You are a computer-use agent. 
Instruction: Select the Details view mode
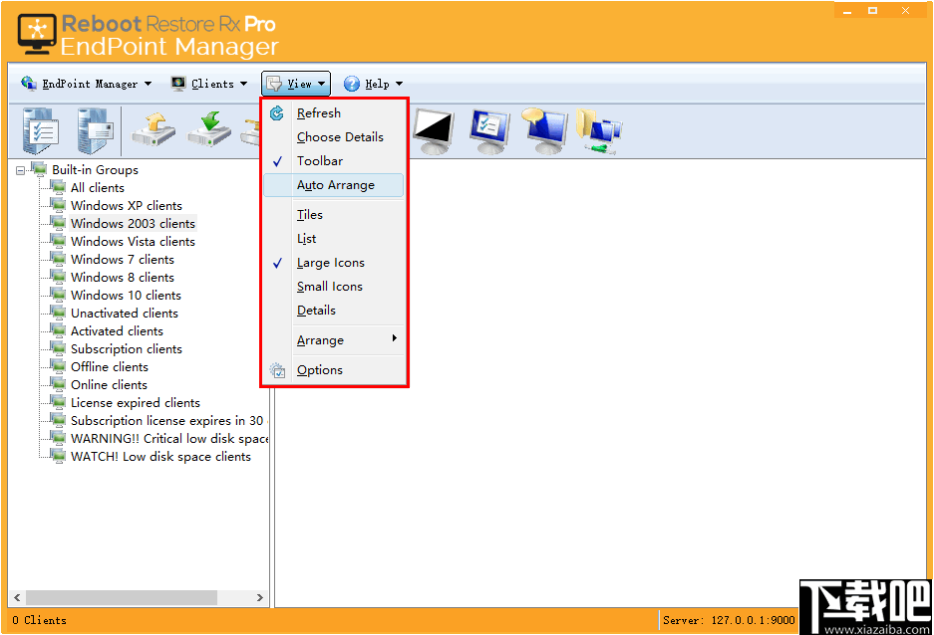tap(333, 311)
